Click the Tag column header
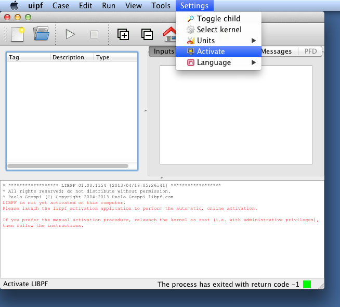 (14, 57)
